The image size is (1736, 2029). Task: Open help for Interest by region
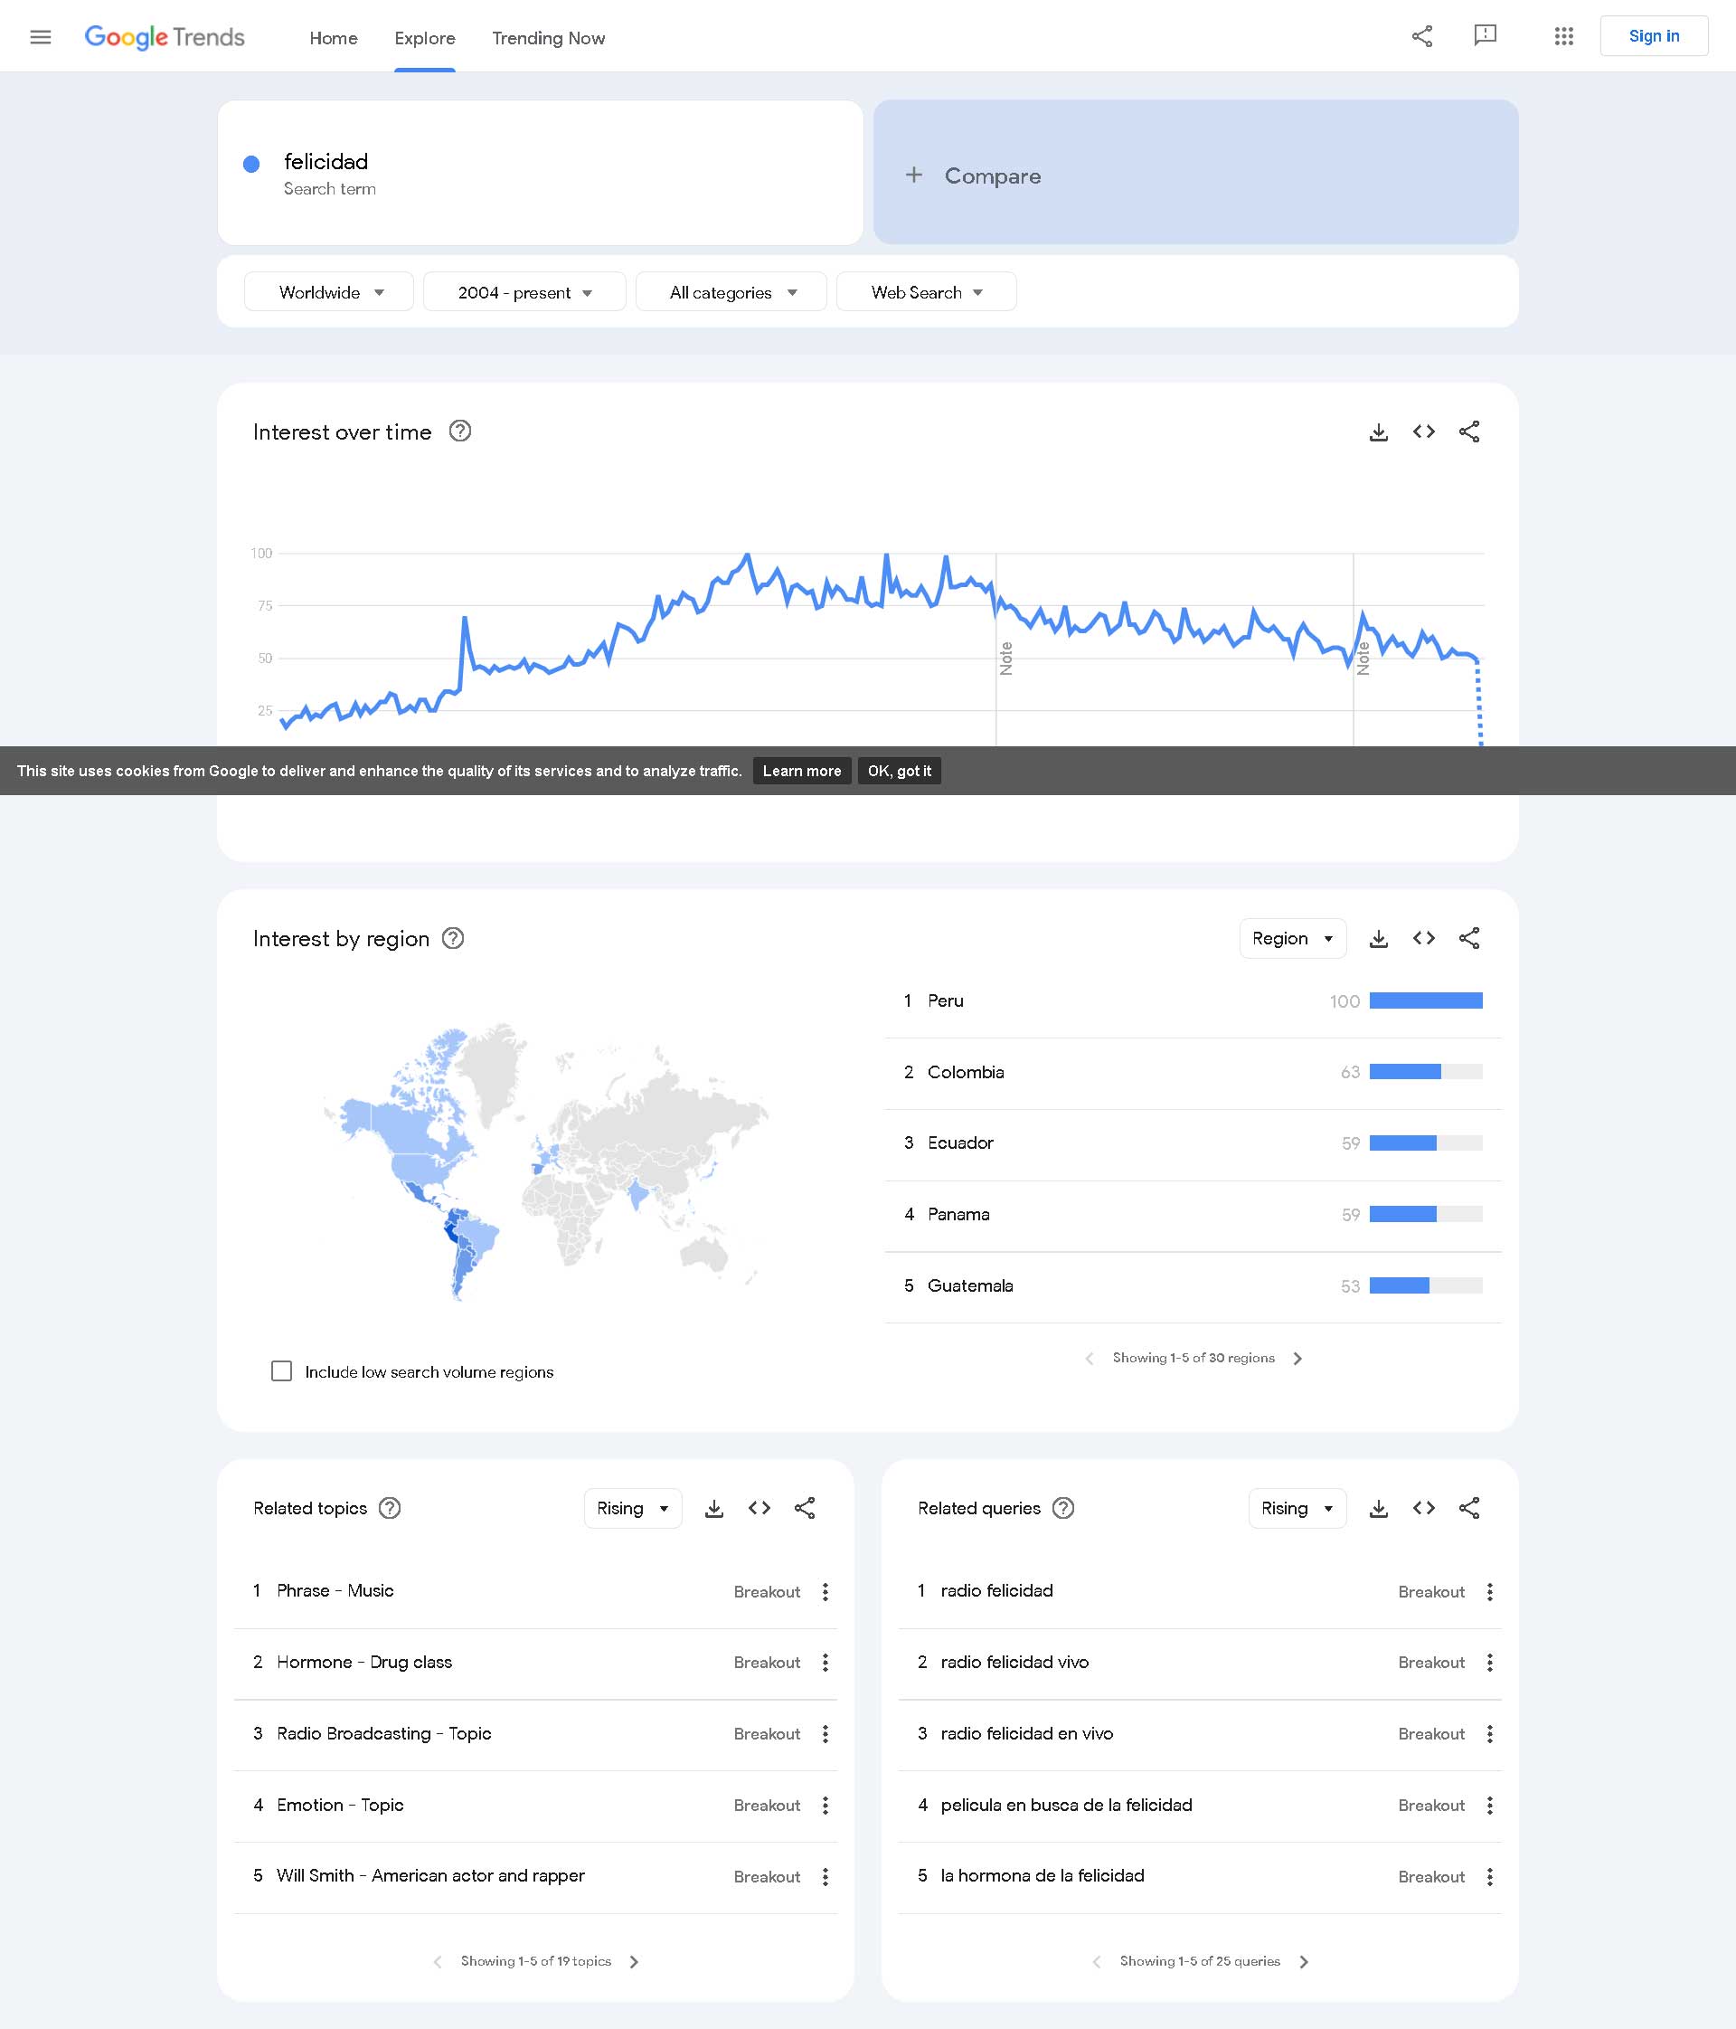tap(453, 938)
